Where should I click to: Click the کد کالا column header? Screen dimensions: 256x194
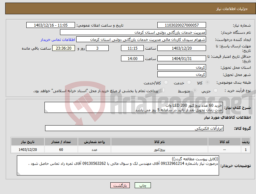click(225, 142)
